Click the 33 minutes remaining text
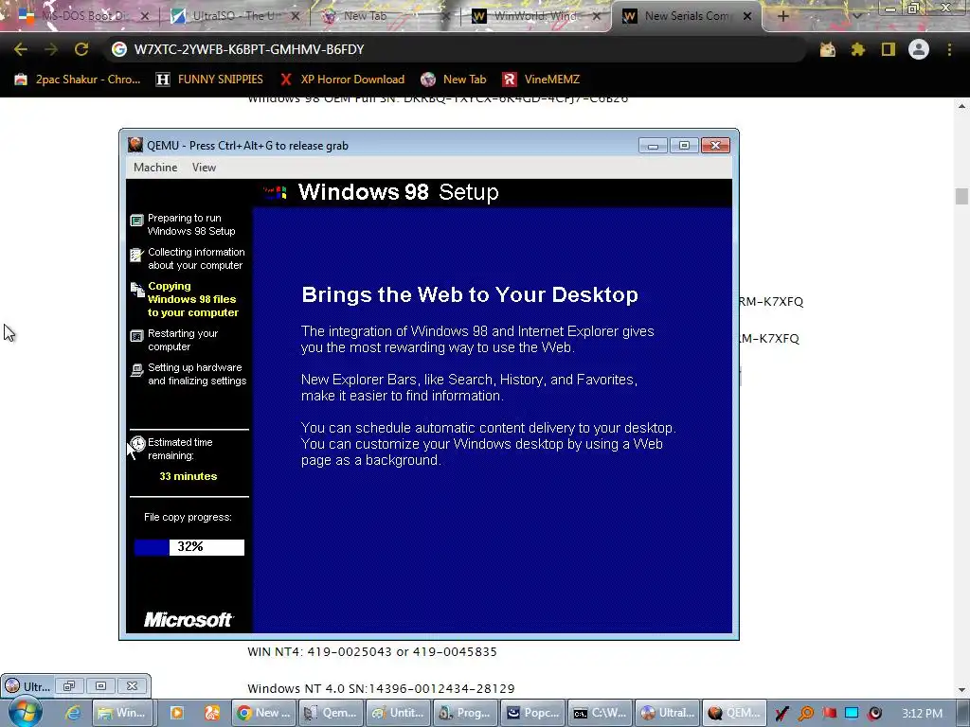This screenshot has width=970, height=727. point(189,476)
